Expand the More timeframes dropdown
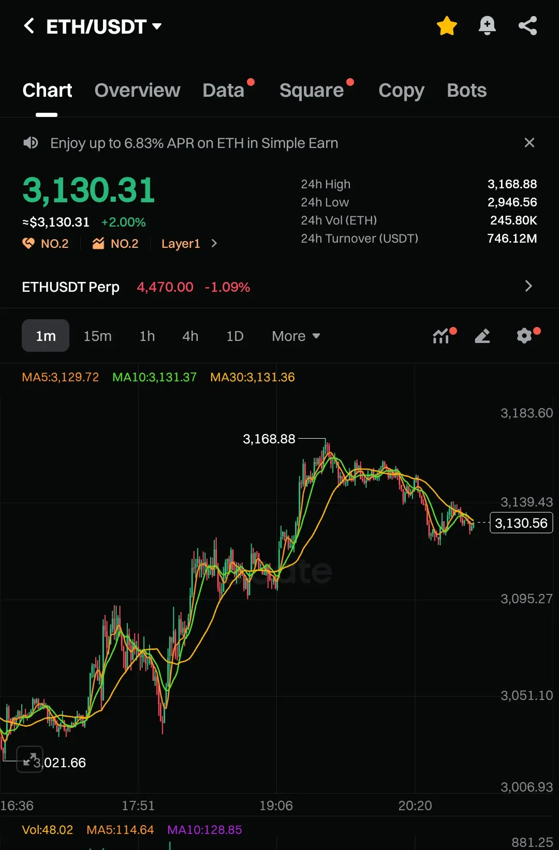Viewport: 559px width, 850px height. tap(296, 336)
